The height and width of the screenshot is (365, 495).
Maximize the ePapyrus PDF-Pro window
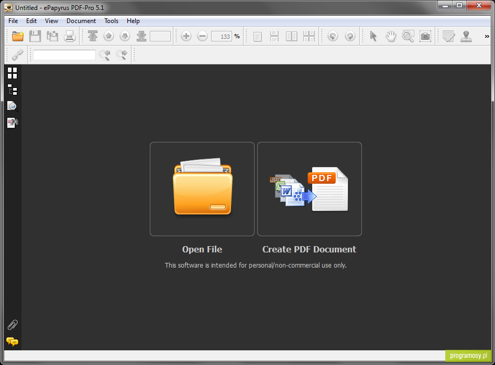click(459, 6)
